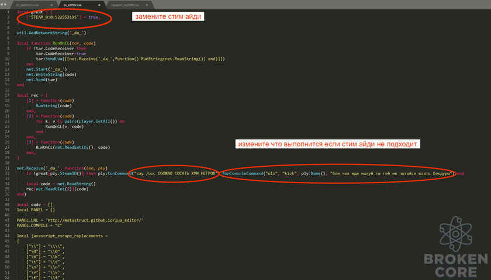This screenshot has width=491, height=280.
Task: Select the sv_editor.lua tab
Action: tap(72, 5)
